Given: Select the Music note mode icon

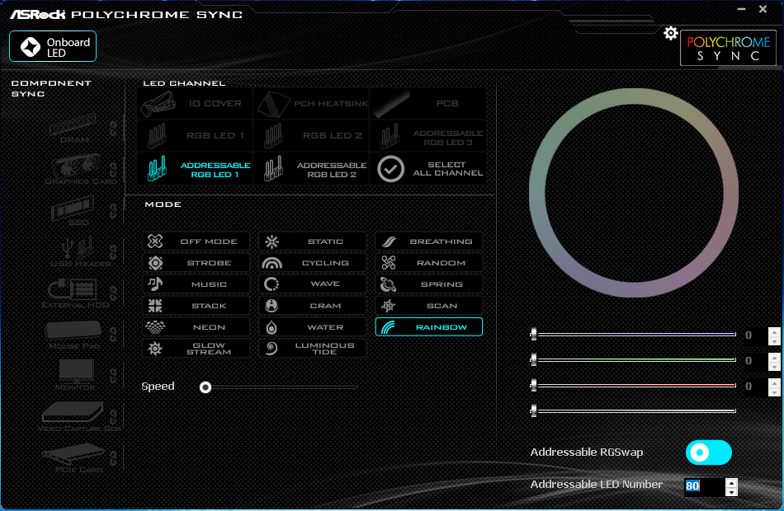Looking at the screenshot, I should [155, 284].
